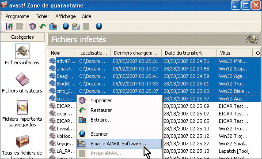The image size is (262, 159).
Task: Open the Programme menu
Action: tap(17, 16)
